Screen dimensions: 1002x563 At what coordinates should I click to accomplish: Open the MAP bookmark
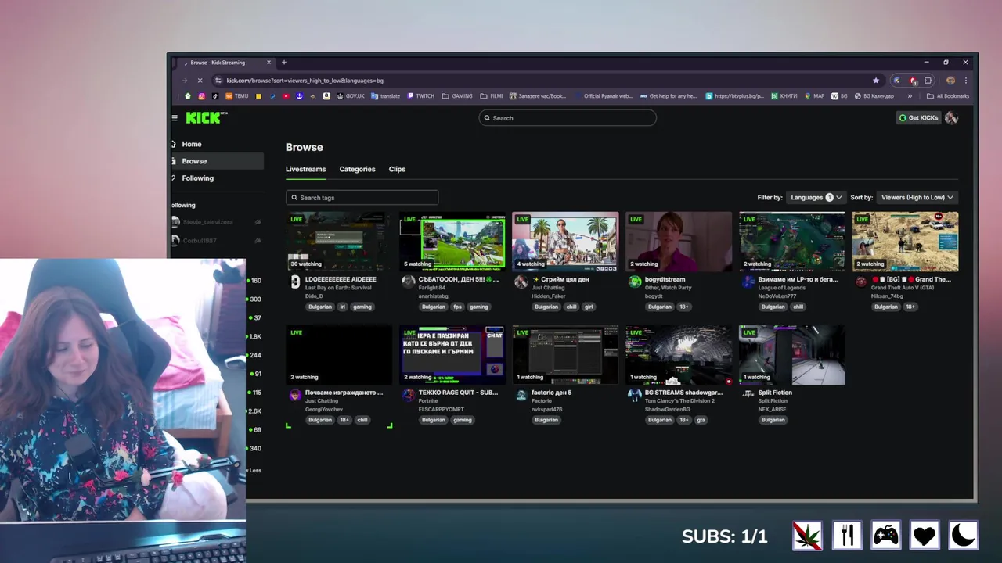click(x=814, y=96)
